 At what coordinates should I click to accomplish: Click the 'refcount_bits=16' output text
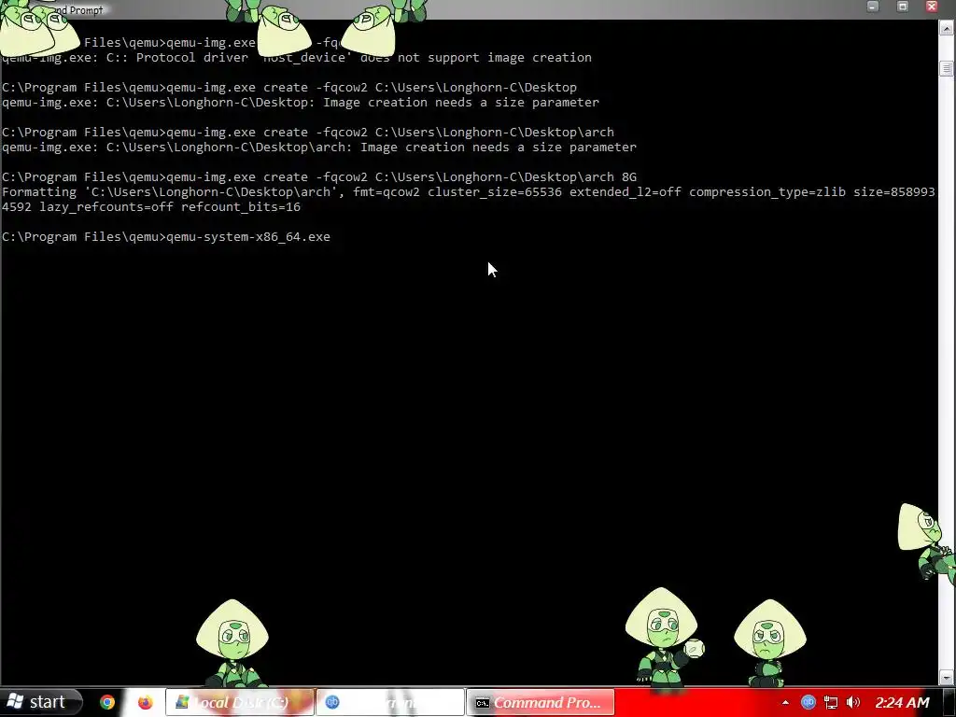pos(241,206)
